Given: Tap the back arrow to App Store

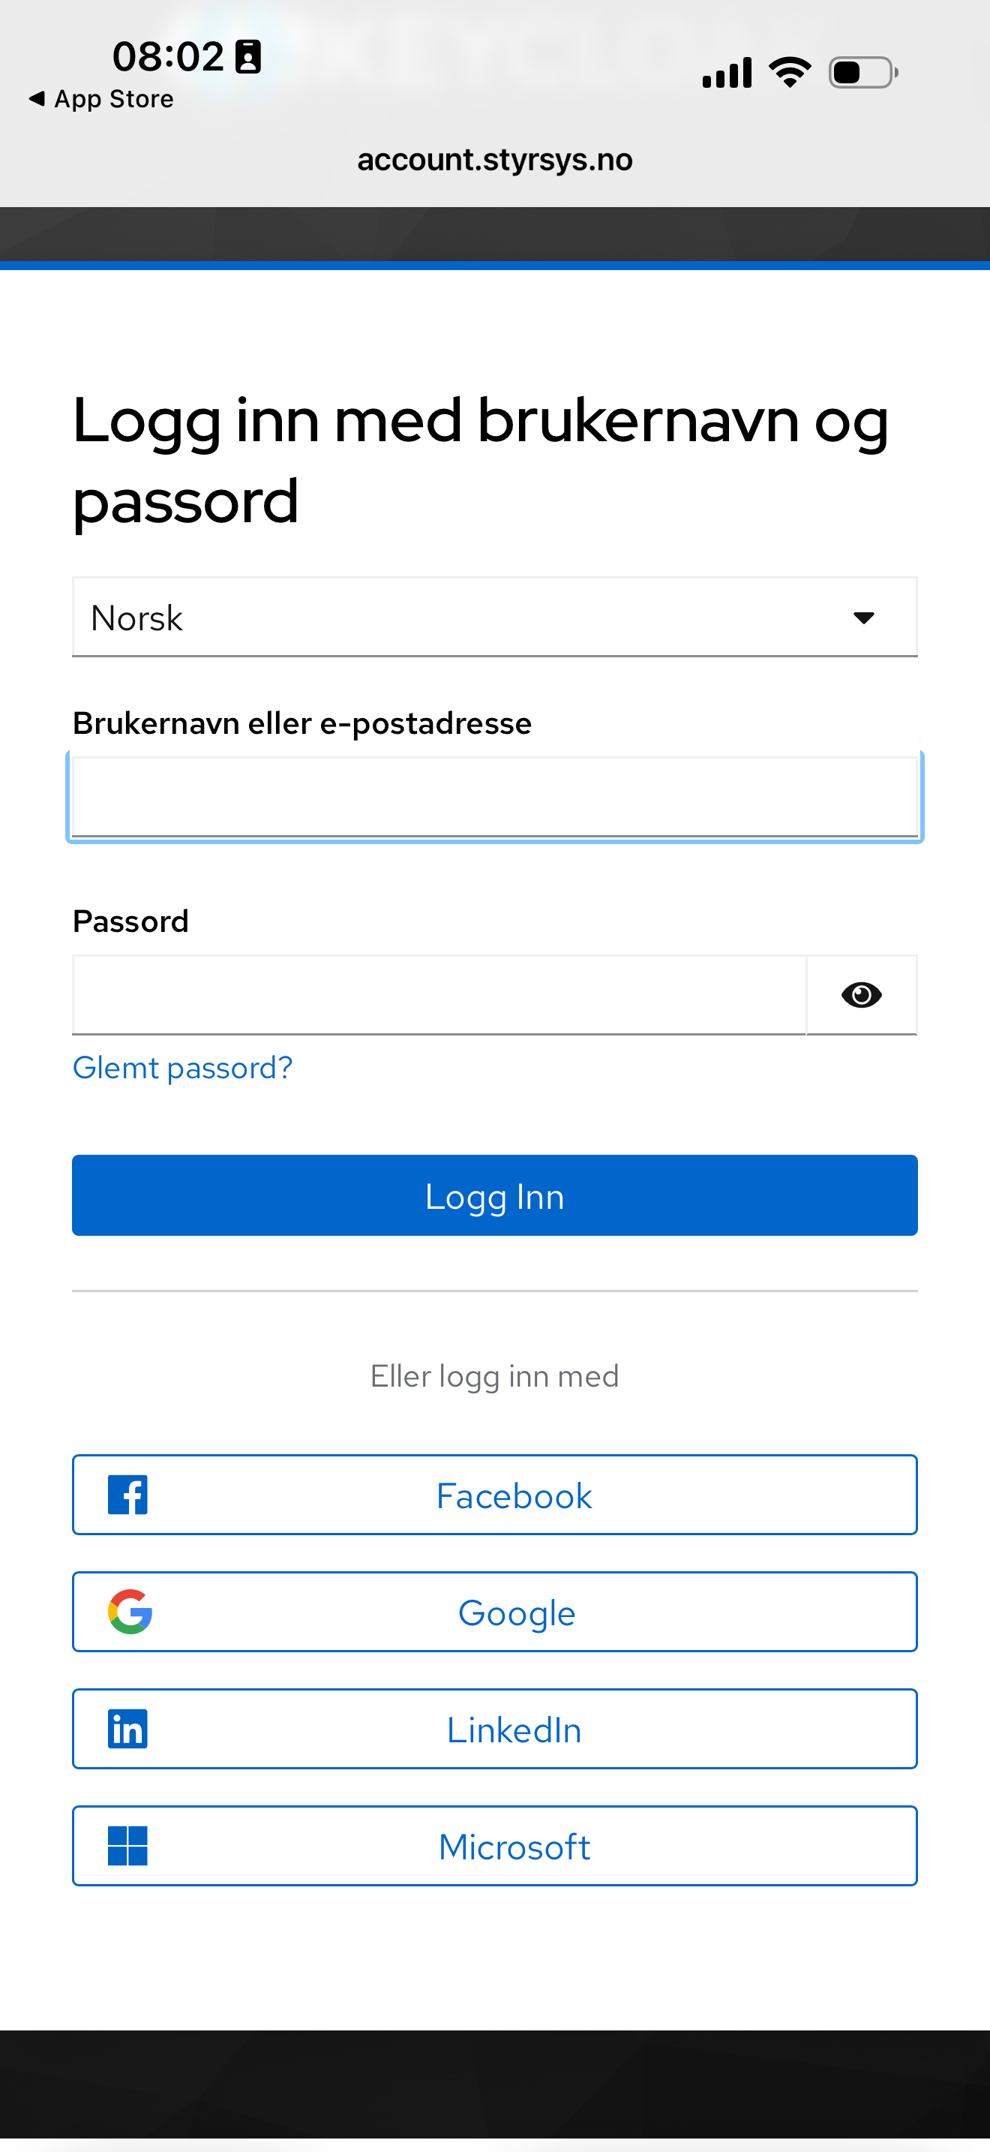Looking at the screenshot, I should (37, 98).
